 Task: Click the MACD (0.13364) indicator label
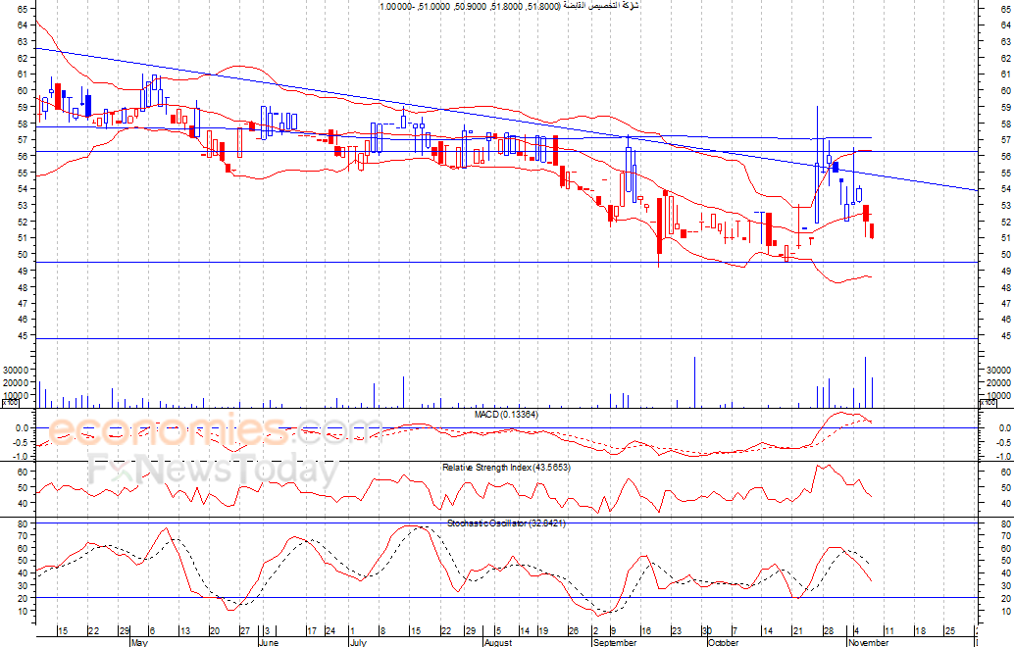click(x=506, y=415)
